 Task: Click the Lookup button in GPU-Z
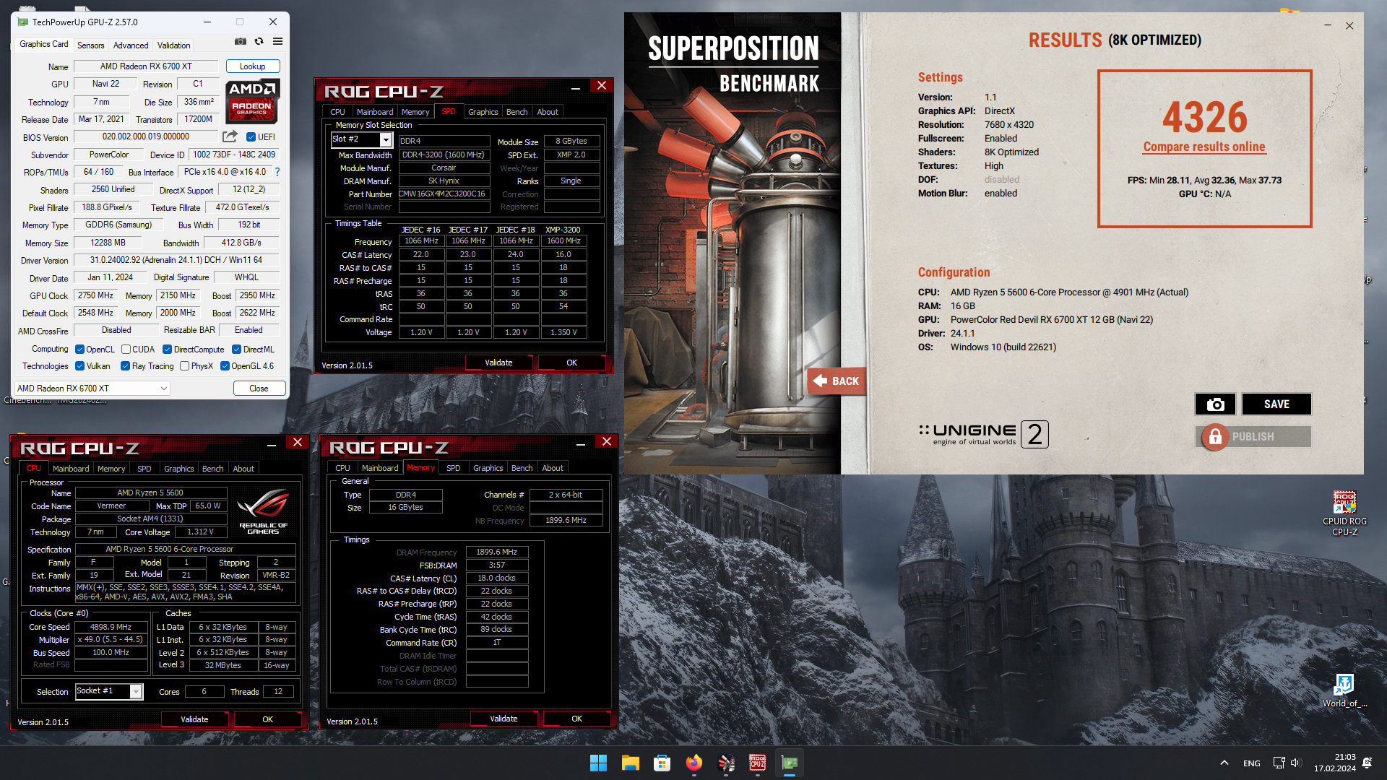pyautogui.click(x=252, y=66)
